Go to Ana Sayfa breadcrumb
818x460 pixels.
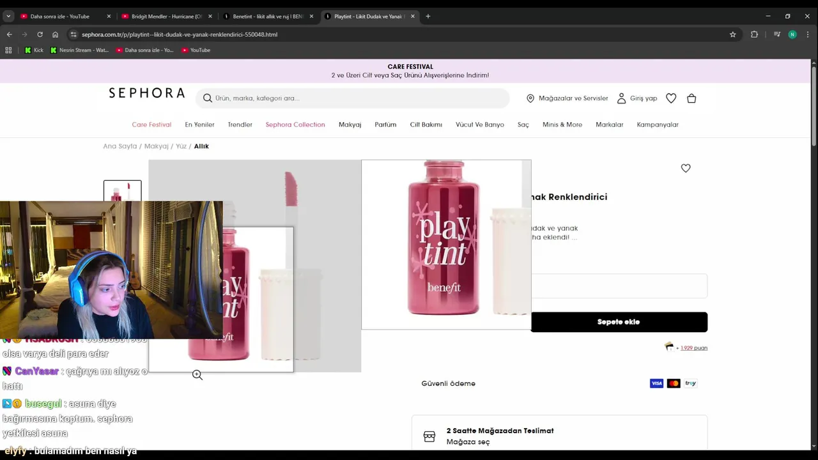[x=120, y=146]
